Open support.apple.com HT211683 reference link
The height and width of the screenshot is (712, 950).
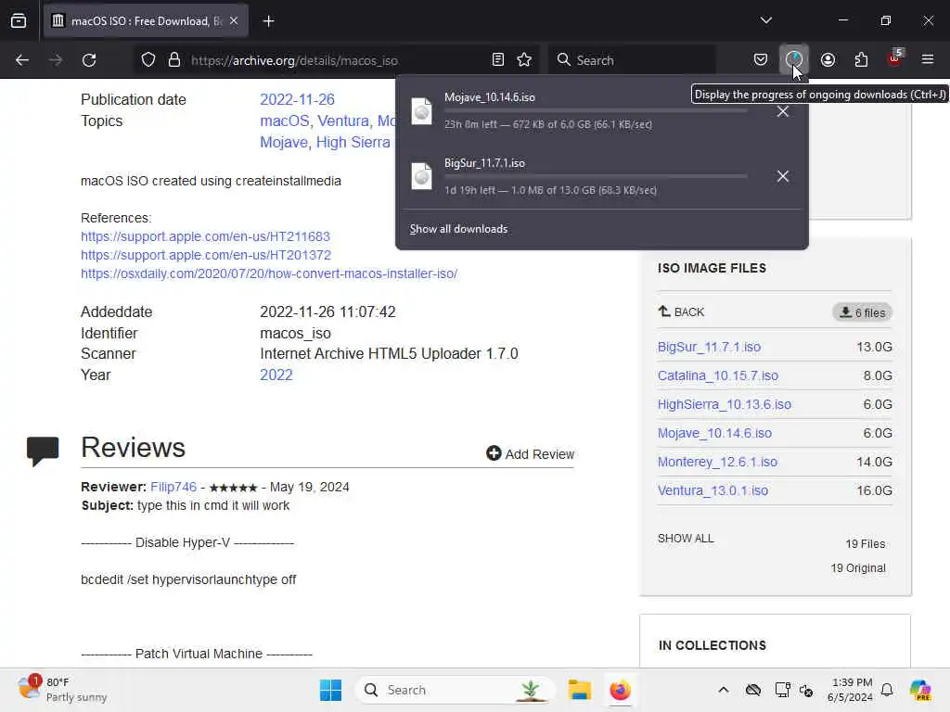tap(205, 236)
